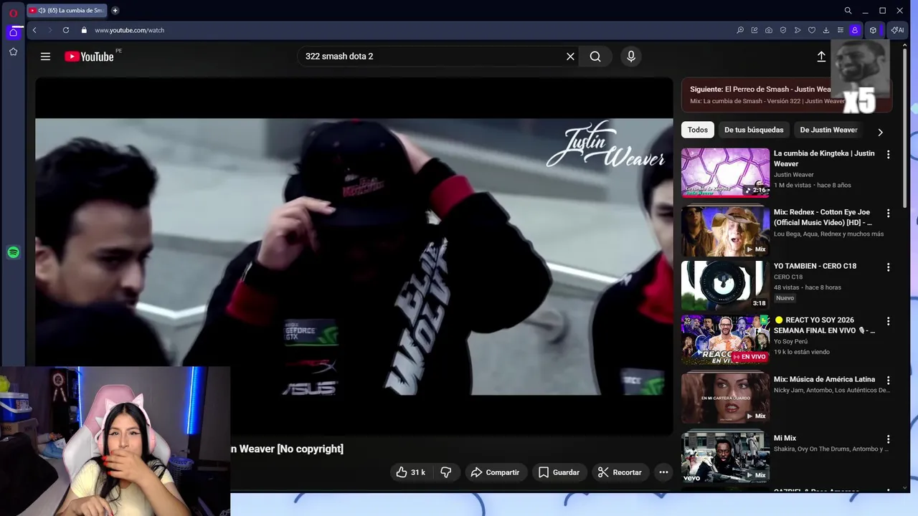Open the Opera account profile icon
918x516 pixels.
coord(855,30)
